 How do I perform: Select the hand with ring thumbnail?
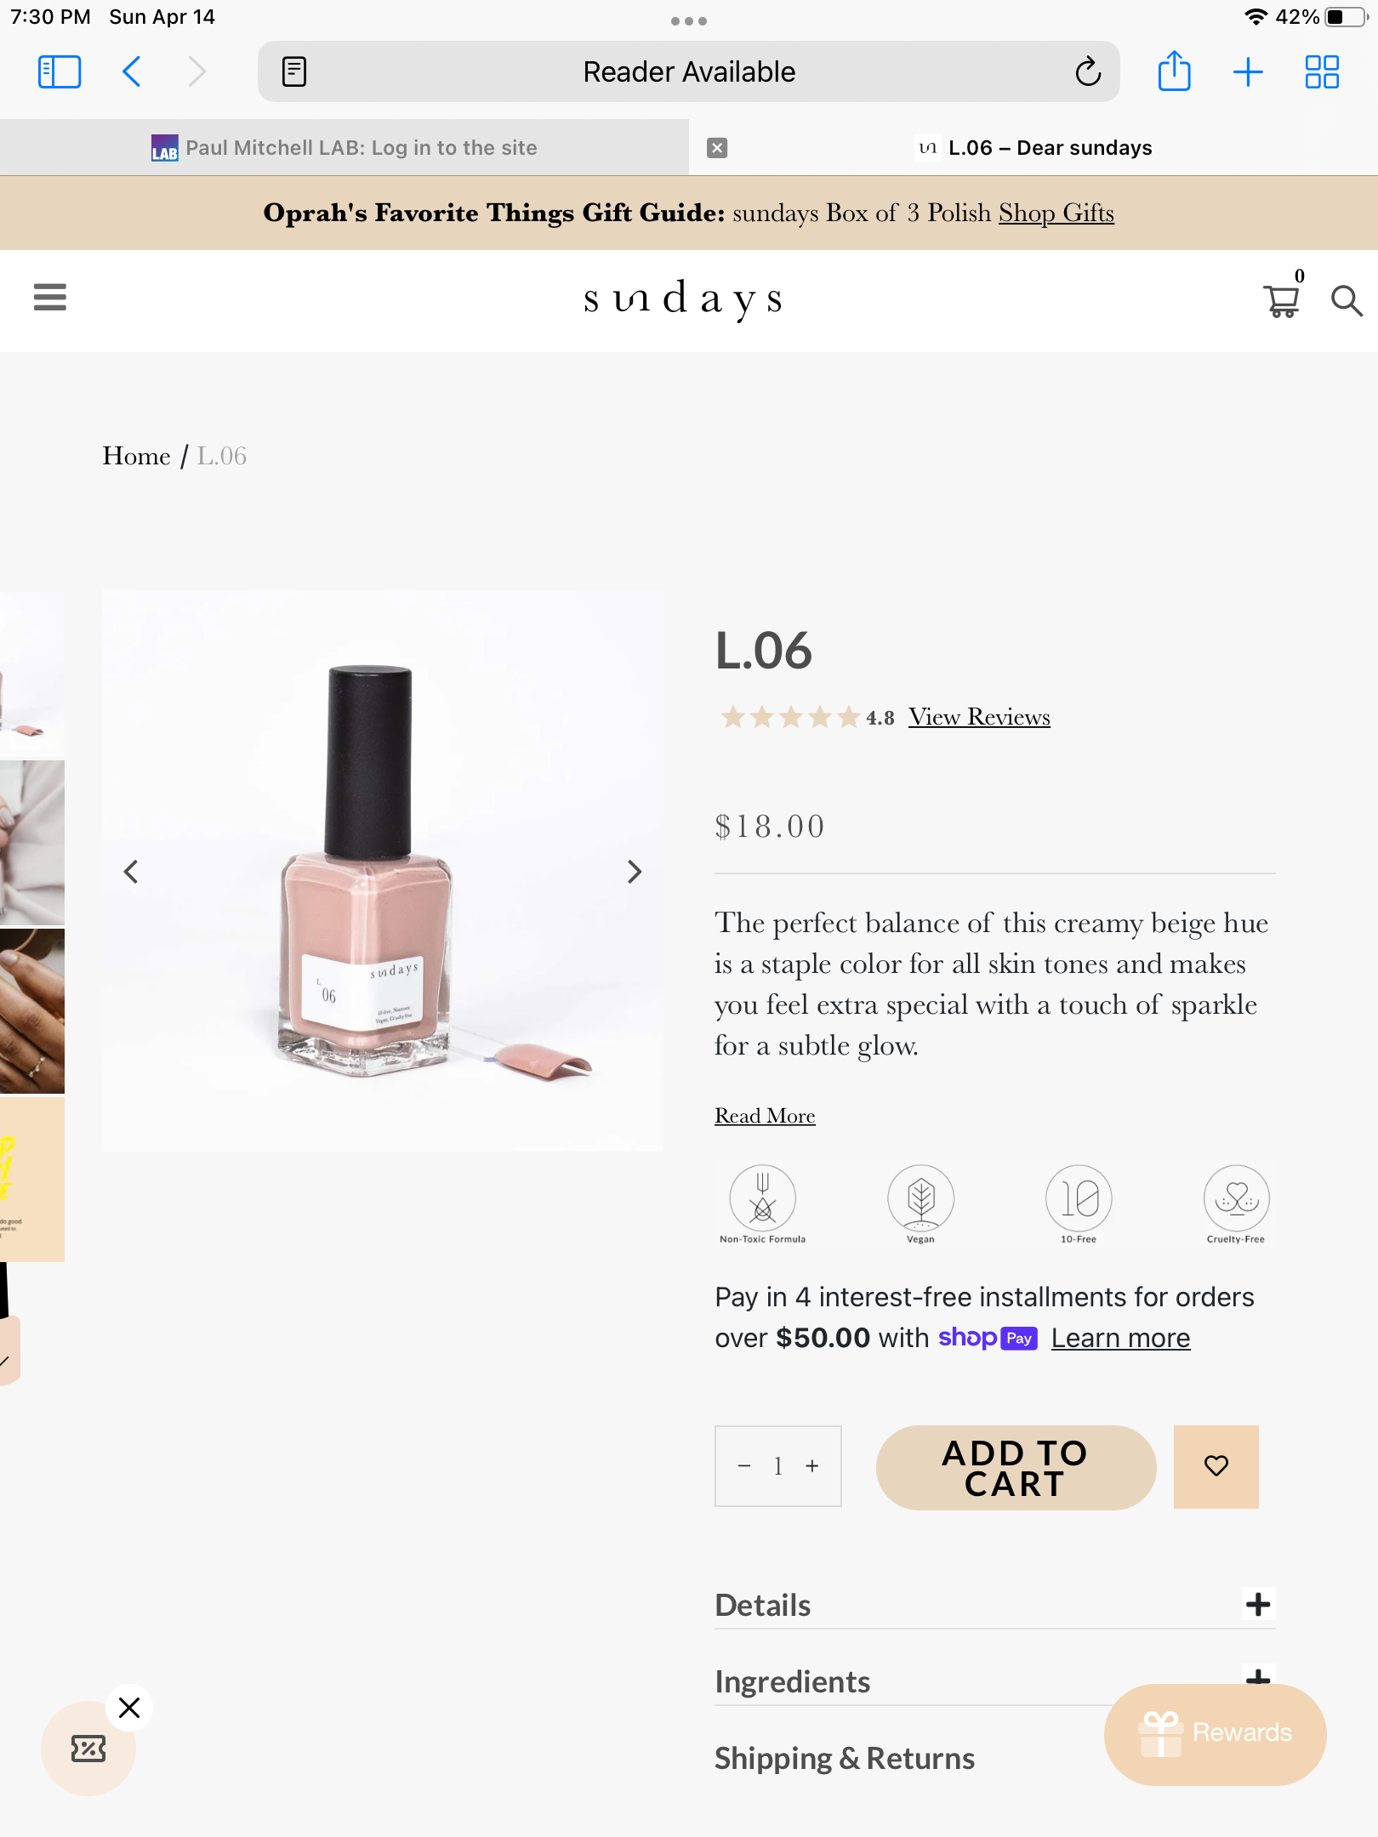[x=32, y=1011]
